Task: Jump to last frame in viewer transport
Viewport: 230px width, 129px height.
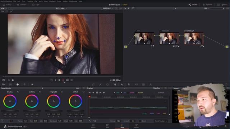Action: 67,80
